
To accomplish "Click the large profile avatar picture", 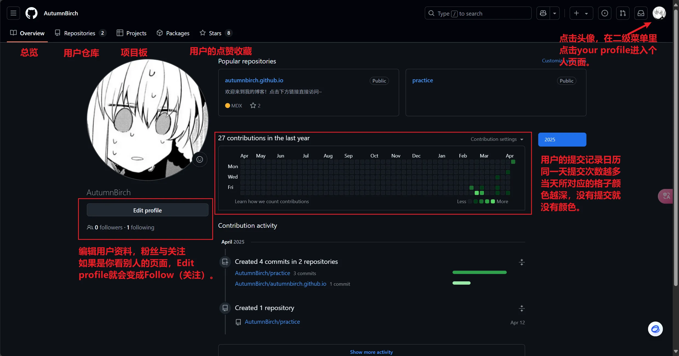I will 148,120.
